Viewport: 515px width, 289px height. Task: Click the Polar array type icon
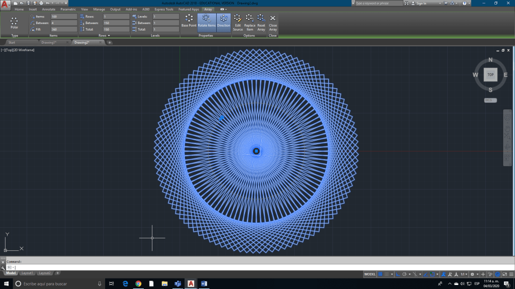(x=14, y=22)
